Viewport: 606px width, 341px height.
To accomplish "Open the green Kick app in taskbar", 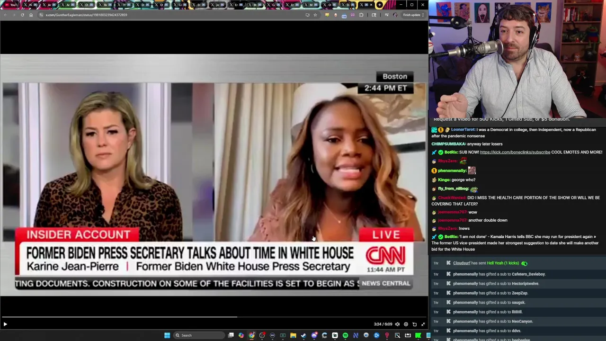I will [x=418, y=335].
